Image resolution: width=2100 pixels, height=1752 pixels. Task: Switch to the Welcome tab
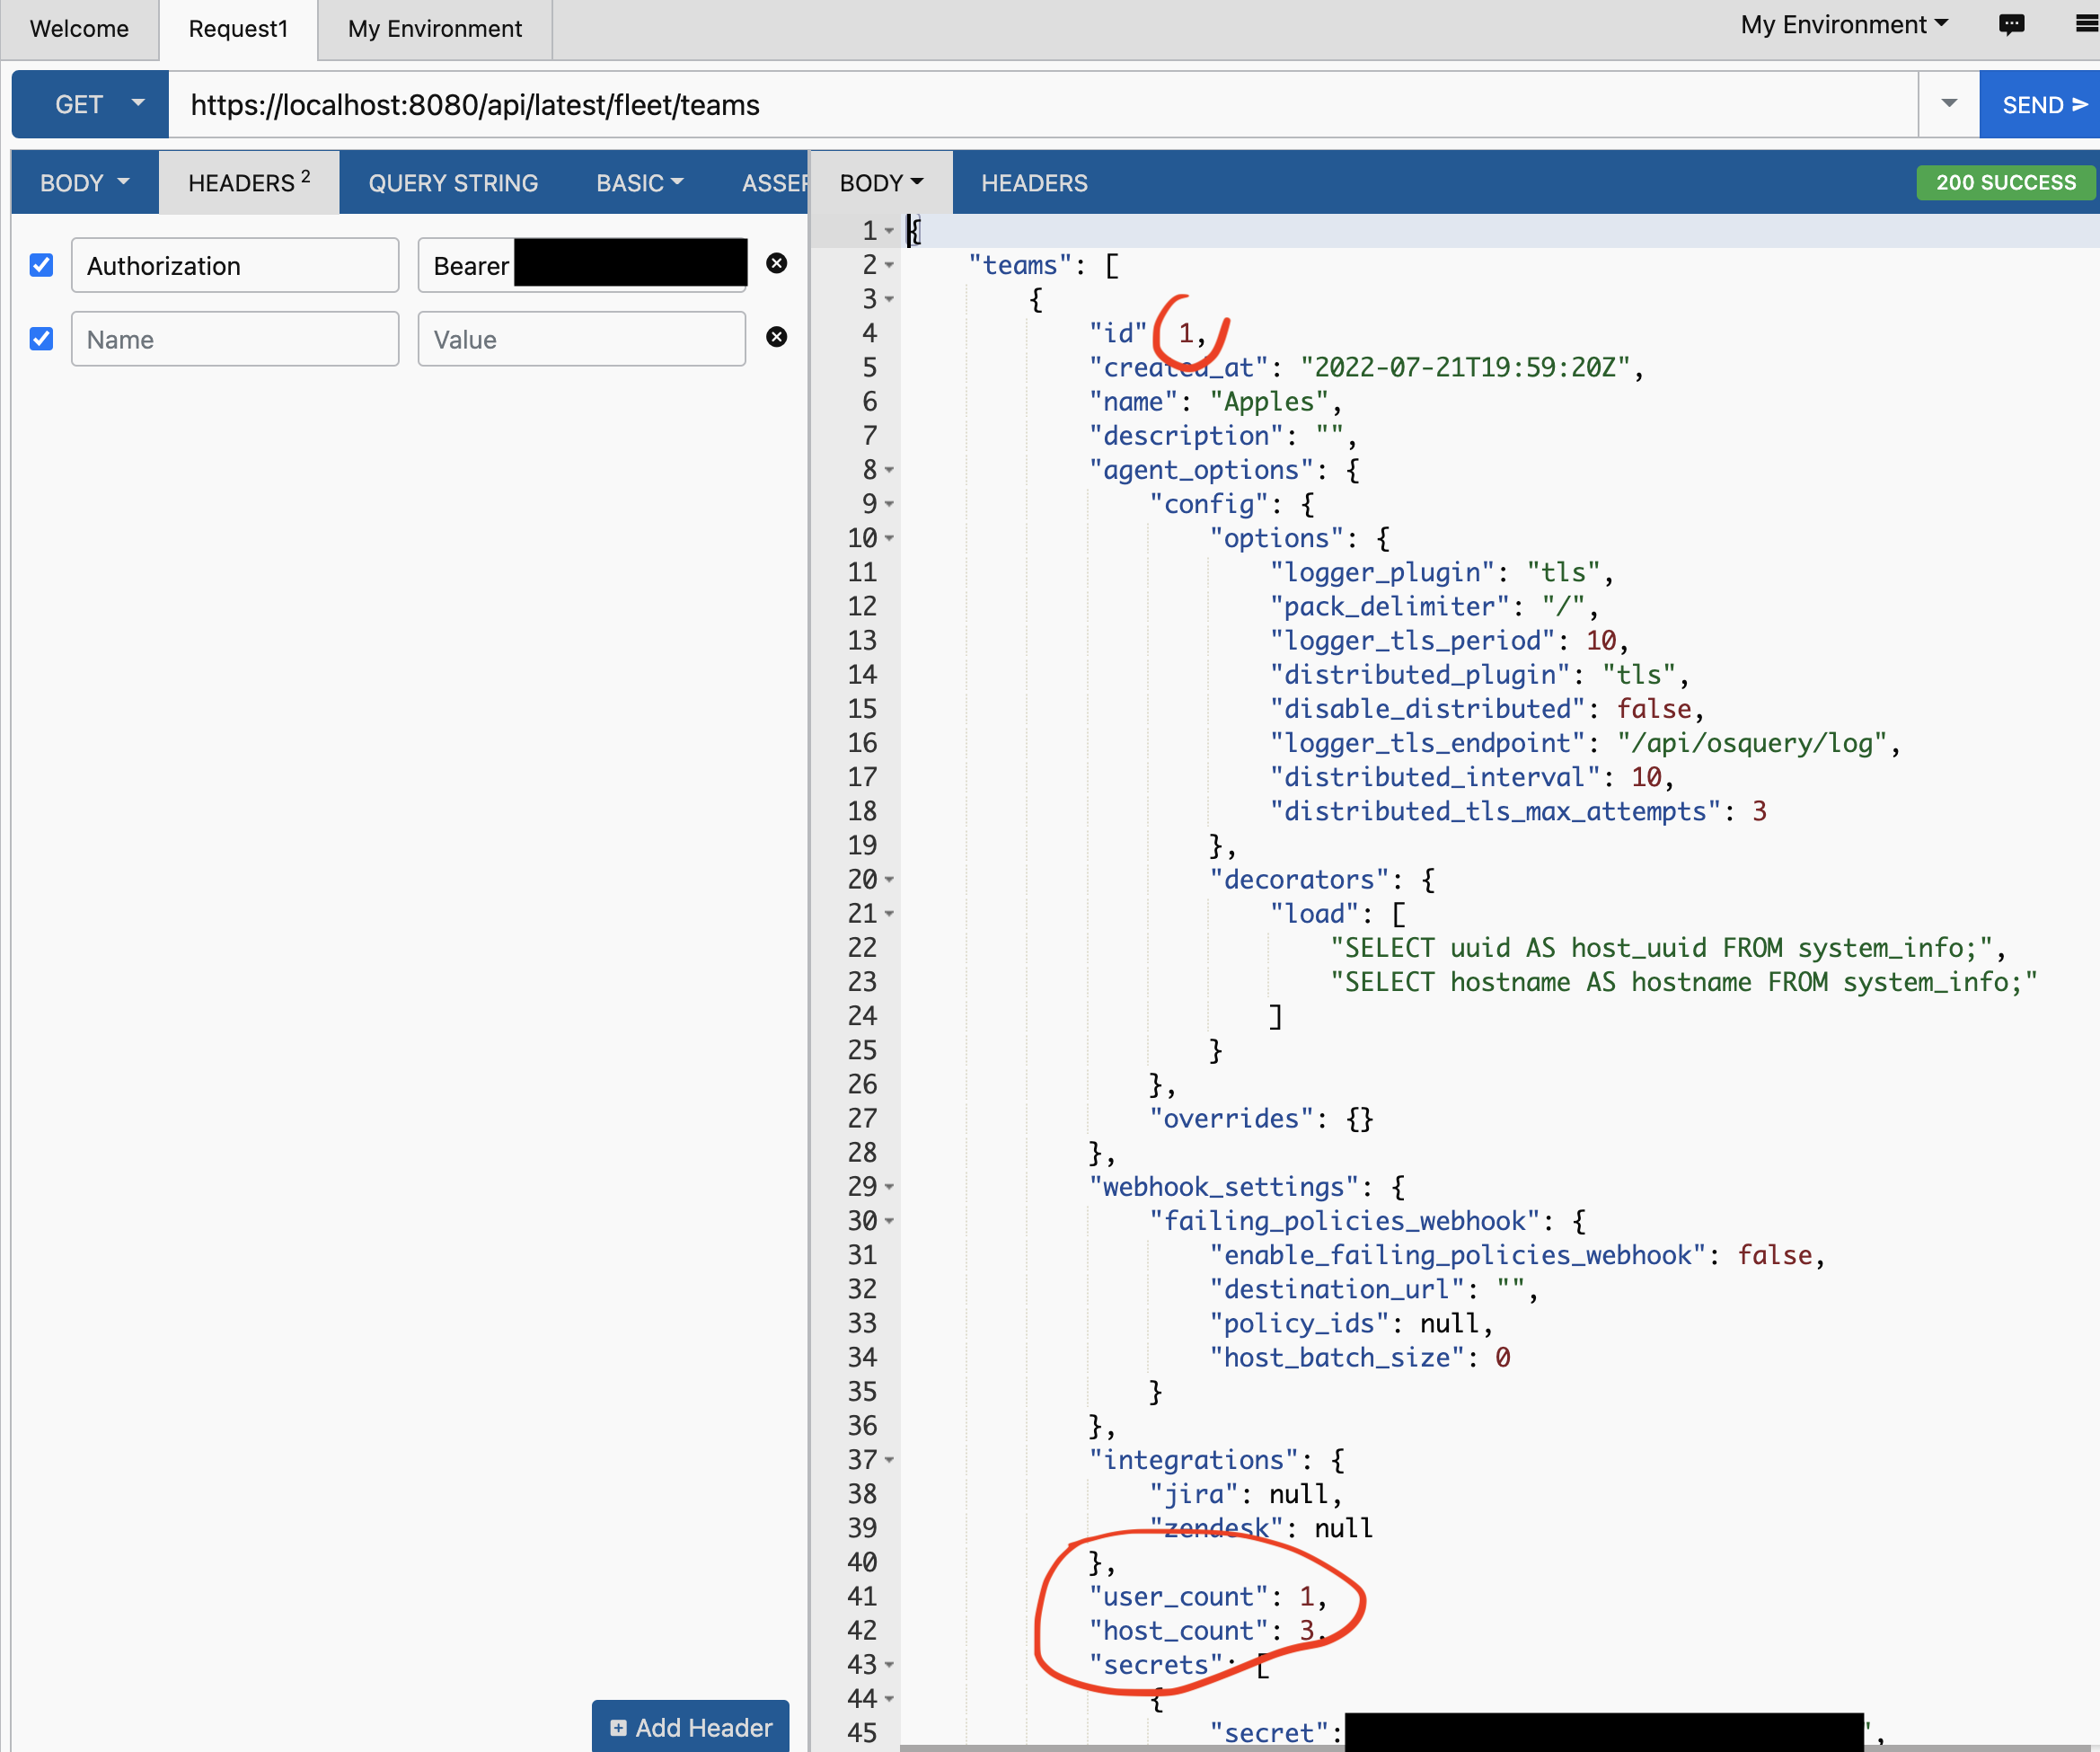click(79, 29)
